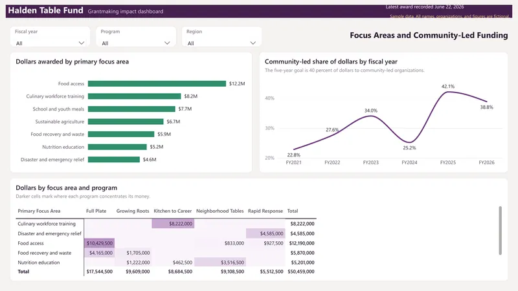Click the $9,108,500 column total
The height and width of the screenshot is (291, 518).
tap(232, 272)
